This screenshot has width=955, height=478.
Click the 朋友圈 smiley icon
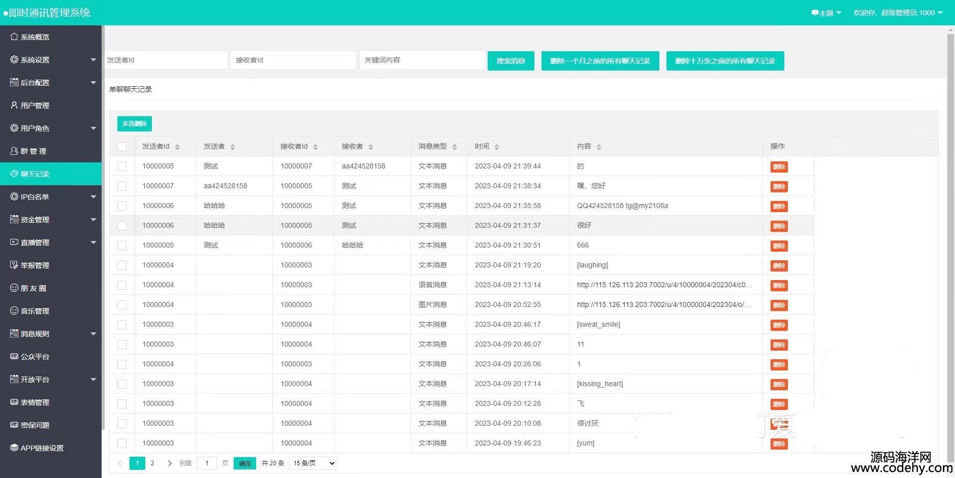tap(14, 288)
